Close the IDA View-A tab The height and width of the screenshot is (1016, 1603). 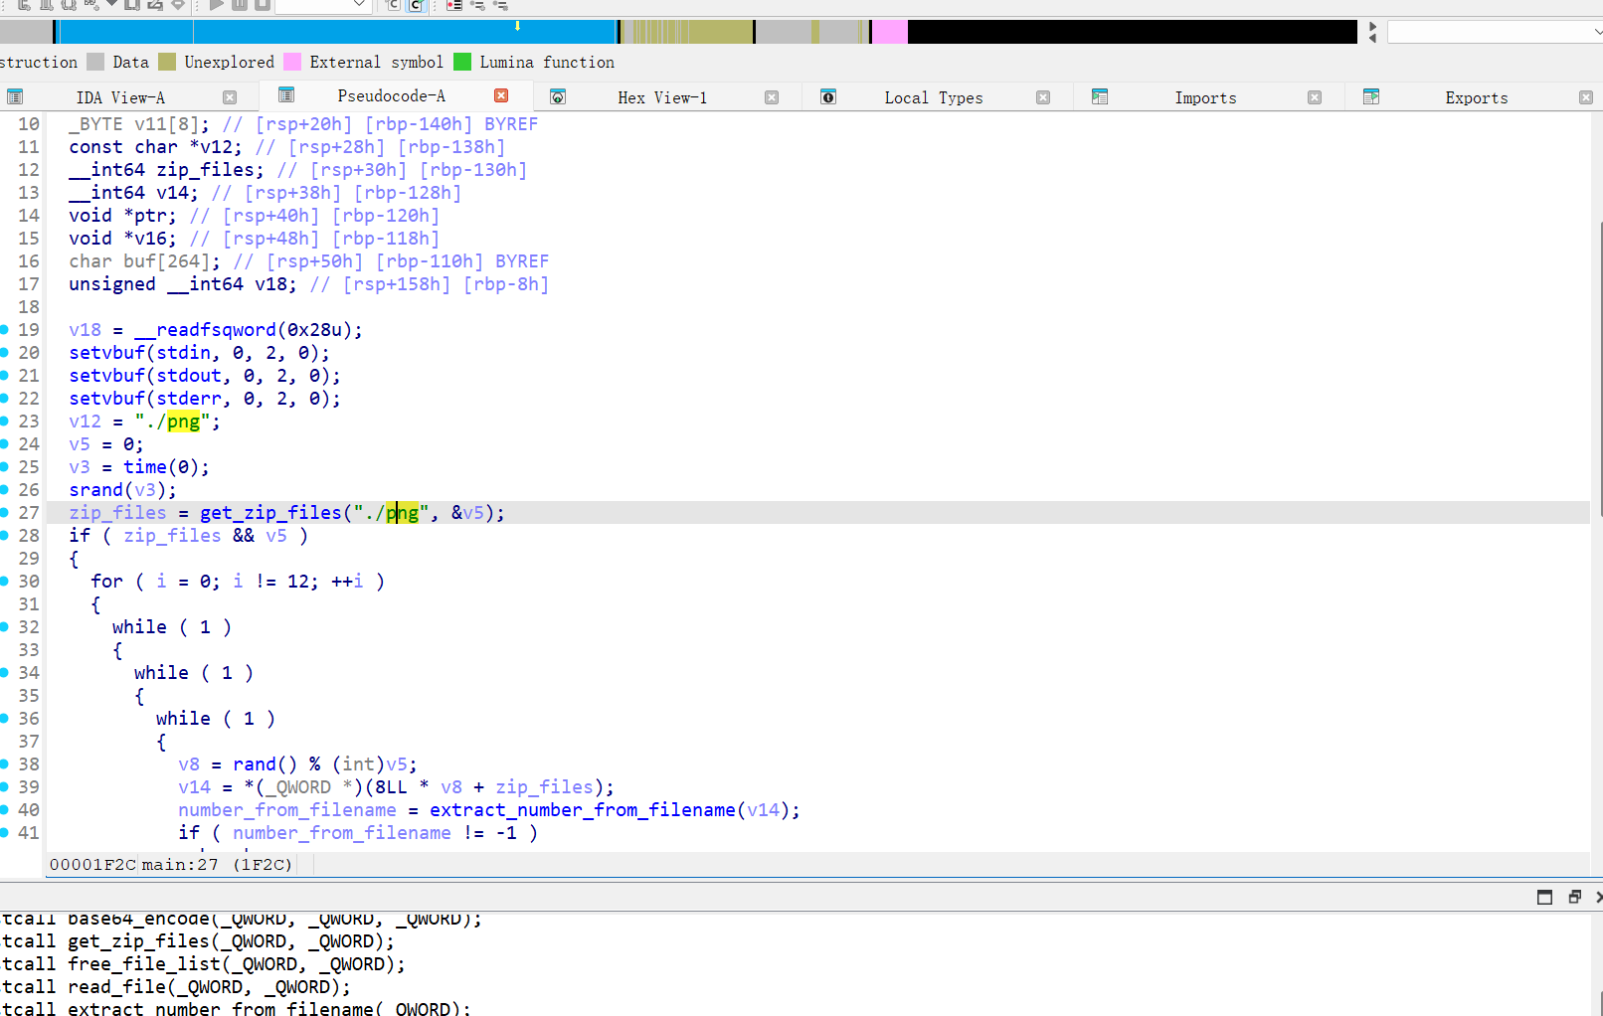click(x=230, y=97)
